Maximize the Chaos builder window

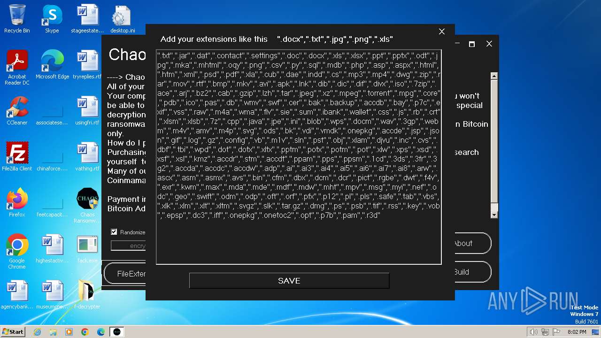[472, 44]
